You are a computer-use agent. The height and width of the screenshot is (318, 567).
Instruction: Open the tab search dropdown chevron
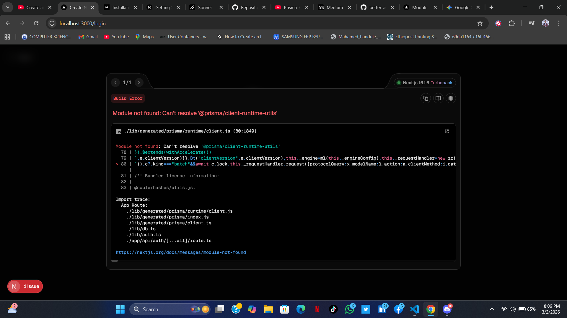[x=7, y=7]
